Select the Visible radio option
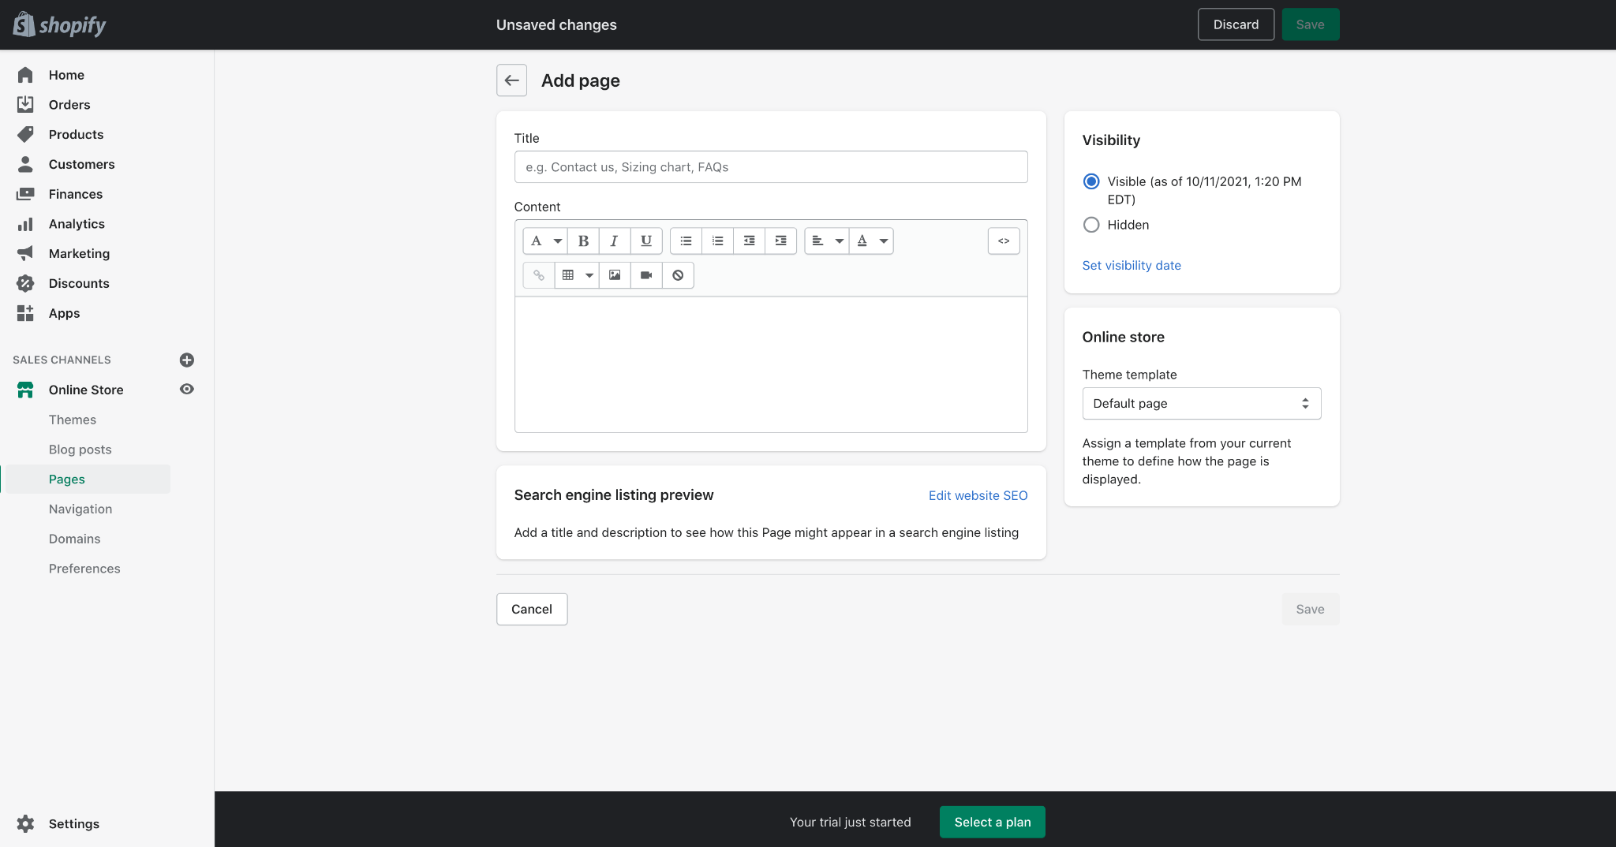 (1091, 181)
